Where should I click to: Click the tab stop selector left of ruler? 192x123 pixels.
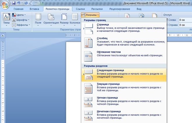pyautogui.click(x=3, y=35)
